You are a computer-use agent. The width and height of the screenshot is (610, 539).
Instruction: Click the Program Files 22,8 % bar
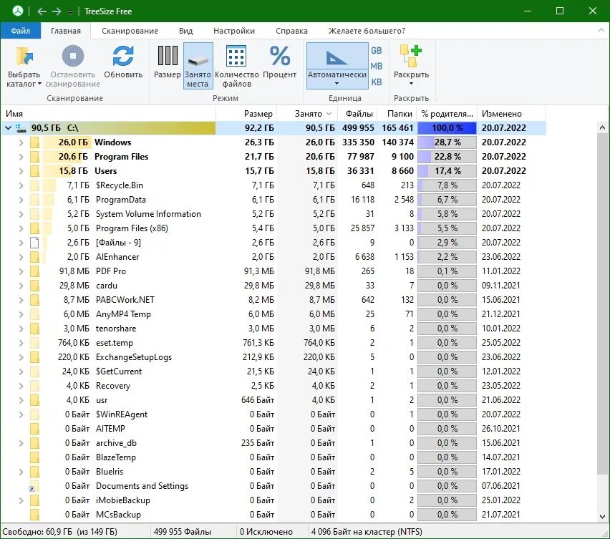tap(447, 157)
